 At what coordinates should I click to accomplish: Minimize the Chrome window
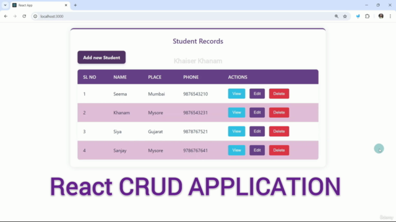pos(366,5)
